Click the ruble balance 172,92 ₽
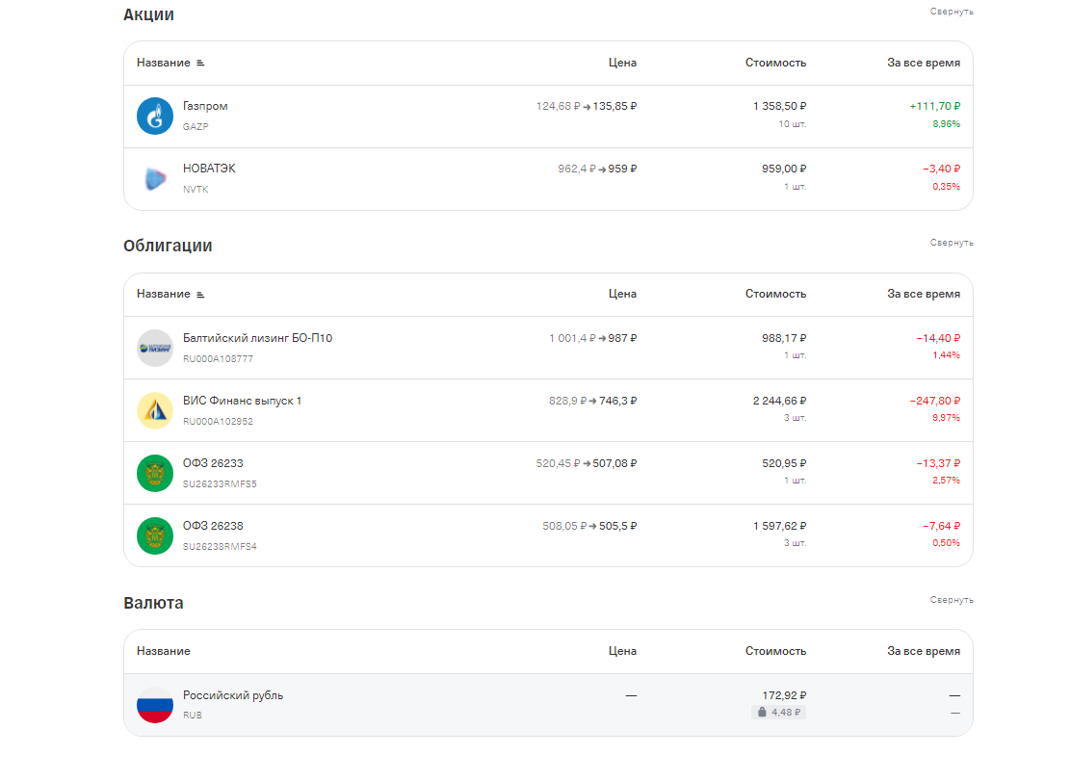 [784, 695]
